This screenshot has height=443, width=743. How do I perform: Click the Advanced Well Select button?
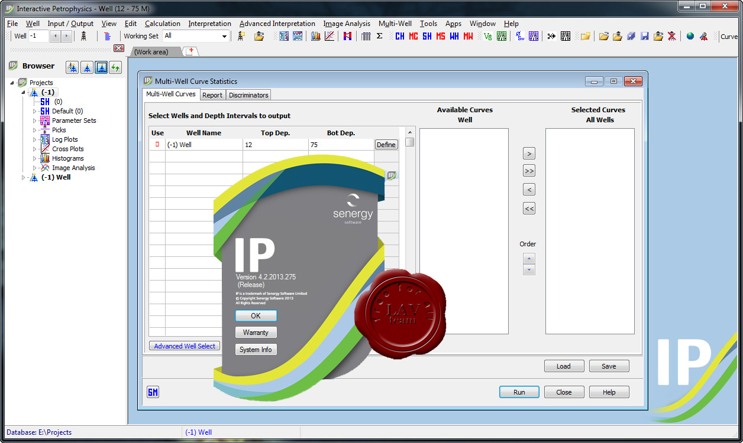pyautogui.click(x=185, y=346)
